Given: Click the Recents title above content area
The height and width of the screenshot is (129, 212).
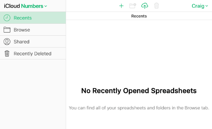Looking at the screenshot, I should 139,16.
